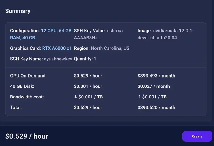This screenshot has width=214, height=146.
Task: Click the purple Create button
Action: (197, 136)
